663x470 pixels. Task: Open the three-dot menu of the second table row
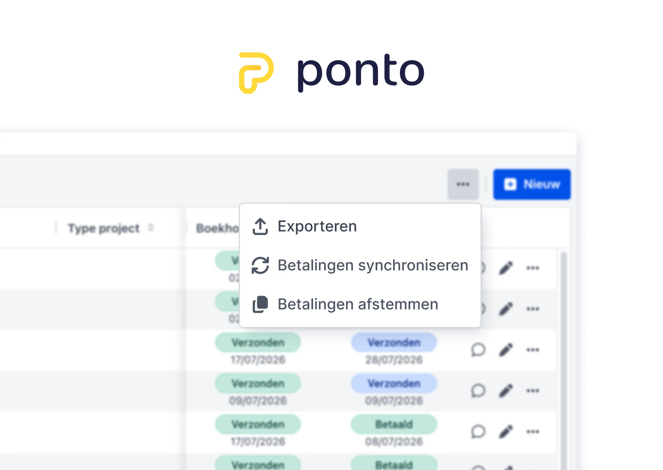(533, 309)
